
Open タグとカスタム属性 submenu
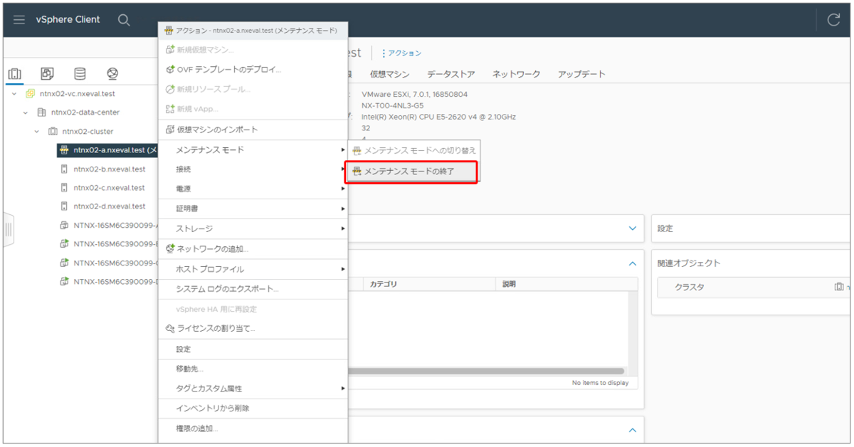253,389
